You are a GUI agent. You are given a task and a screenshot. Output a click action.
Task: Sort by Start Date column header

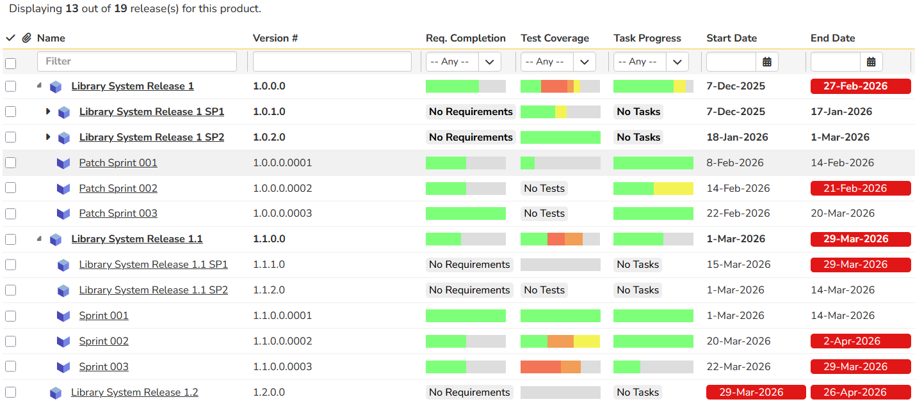732,38
